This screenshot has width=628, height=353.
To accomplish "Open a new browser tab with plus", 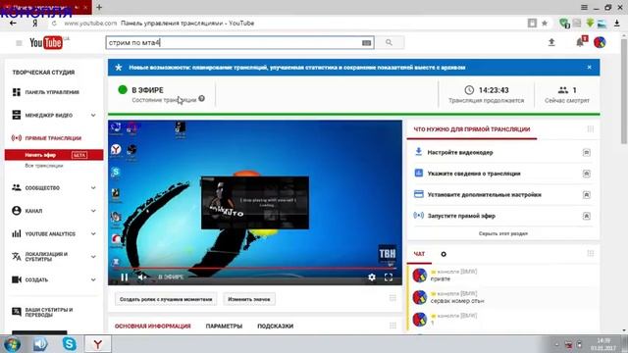I will [99, 7].
